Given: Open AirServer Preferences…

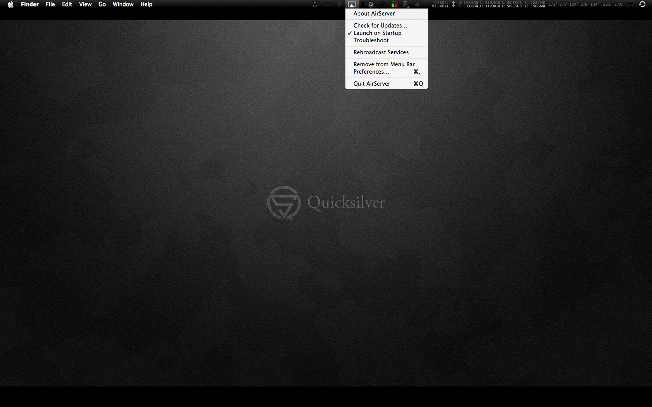Looking at the screenshot, I should 387,72.
